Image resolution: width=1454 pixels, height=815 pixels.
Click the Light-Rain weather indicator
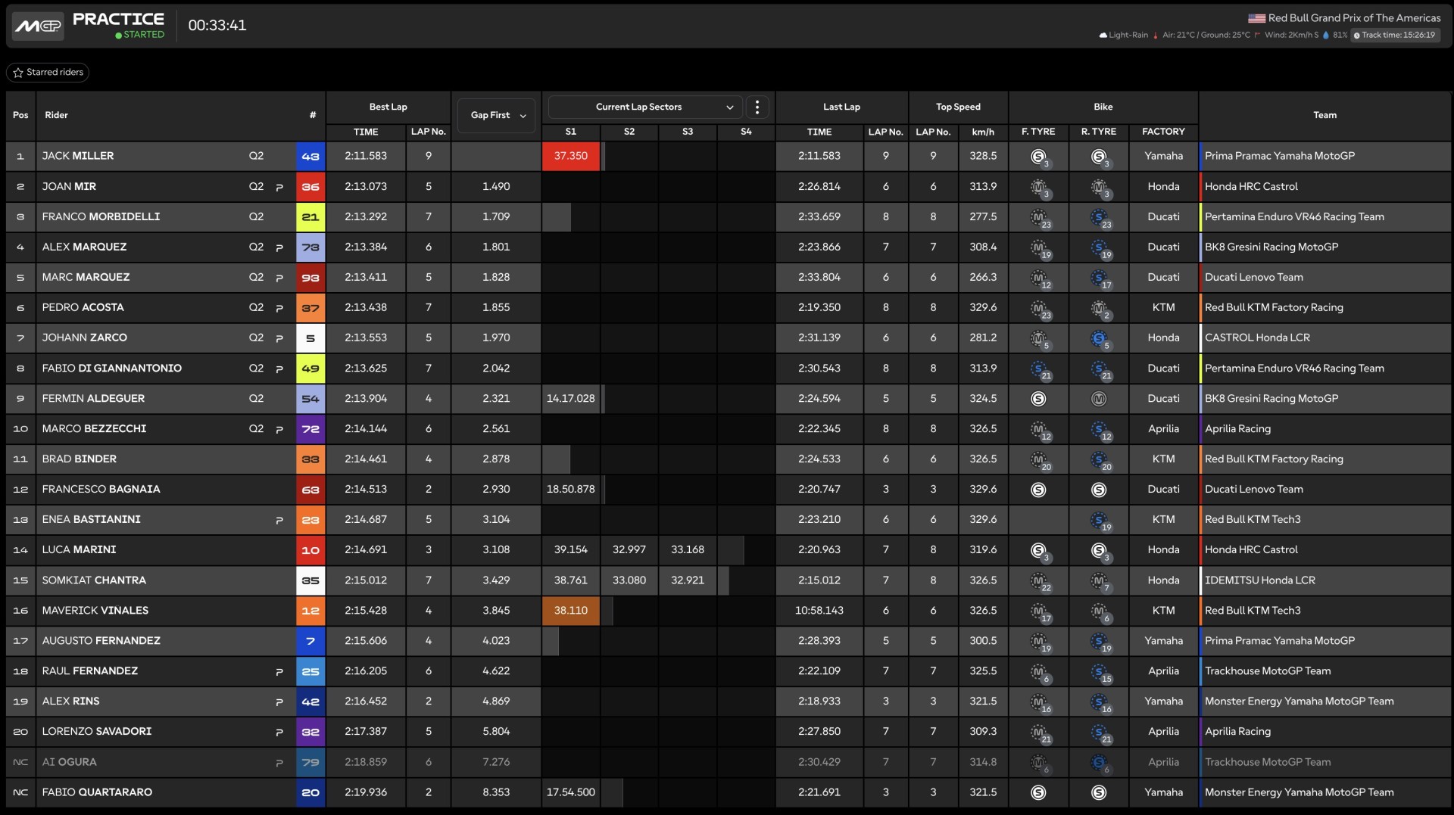1123,35
